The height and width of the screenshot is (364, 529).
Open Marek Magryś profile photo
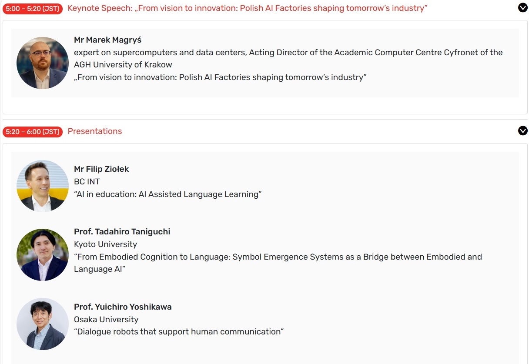click(x=43, y=63)
